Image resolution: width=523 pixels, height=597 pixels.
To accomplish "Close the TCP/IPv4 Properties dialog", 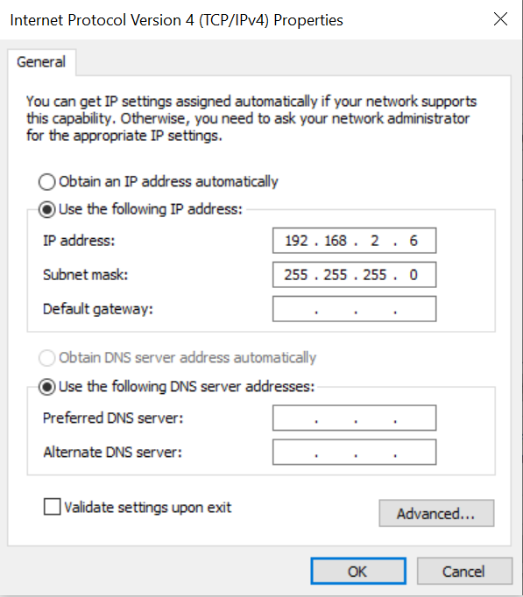I will [x=500, y=19].
